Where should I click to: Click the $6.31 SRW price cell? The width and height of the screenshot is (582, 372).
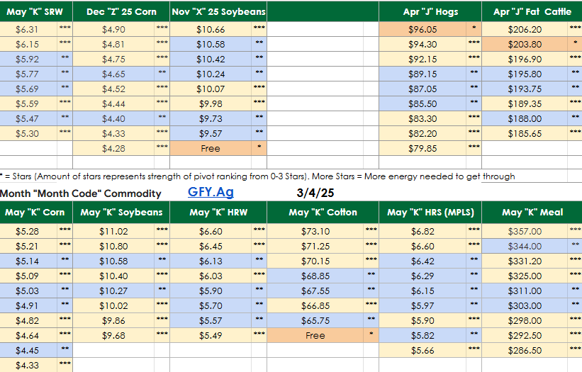pyautogui.click(x=28, y=30)
